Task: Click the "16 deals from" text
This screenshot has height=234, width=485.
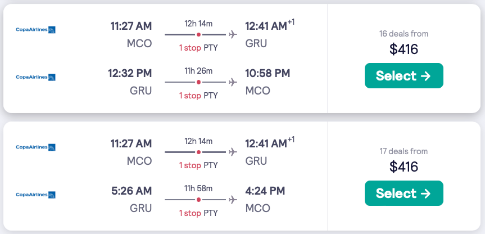Action: tap(404, 34)
